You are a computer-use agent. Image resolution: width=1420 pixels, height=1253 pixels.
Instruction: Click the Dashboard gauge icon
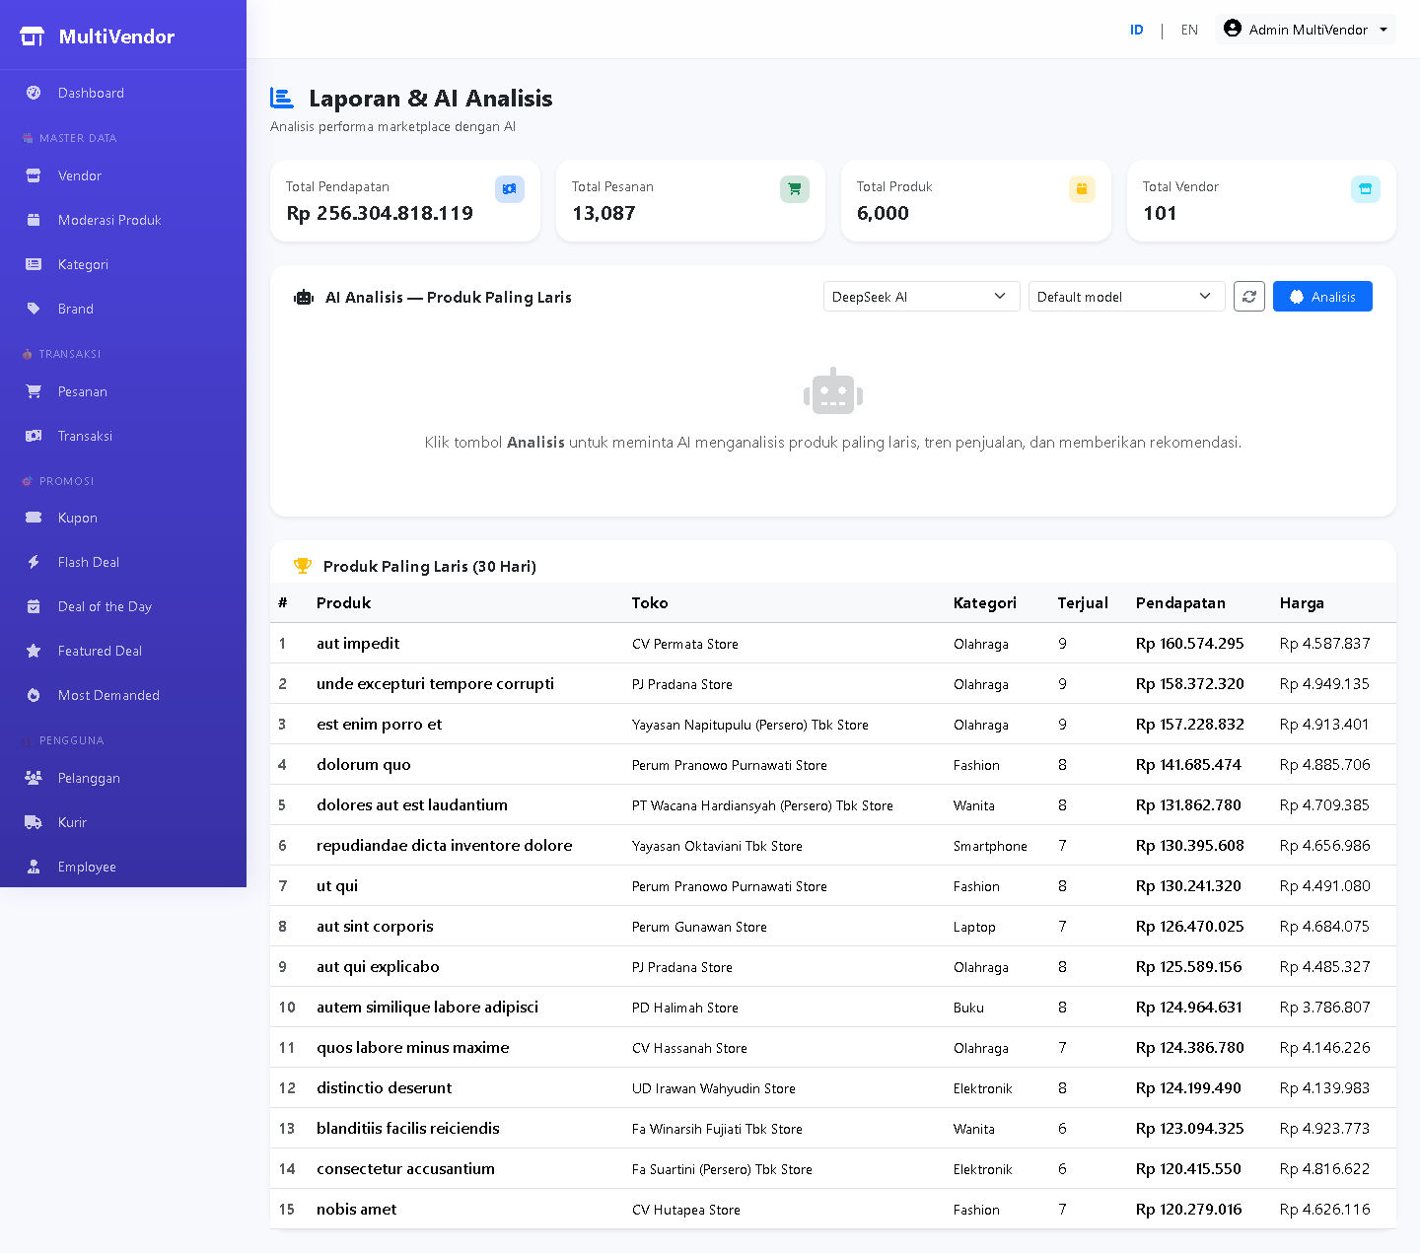coord(34,93)
